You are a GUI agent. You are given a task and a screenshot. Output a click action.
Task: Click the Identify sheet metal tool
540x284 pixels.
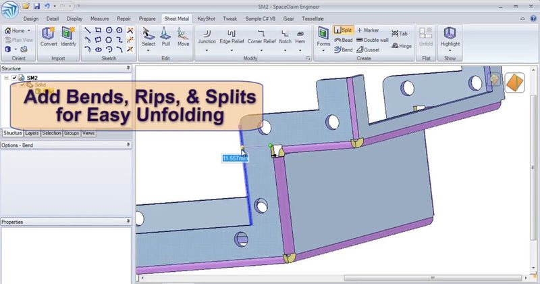pyautogui.click(x=68, y=37)
